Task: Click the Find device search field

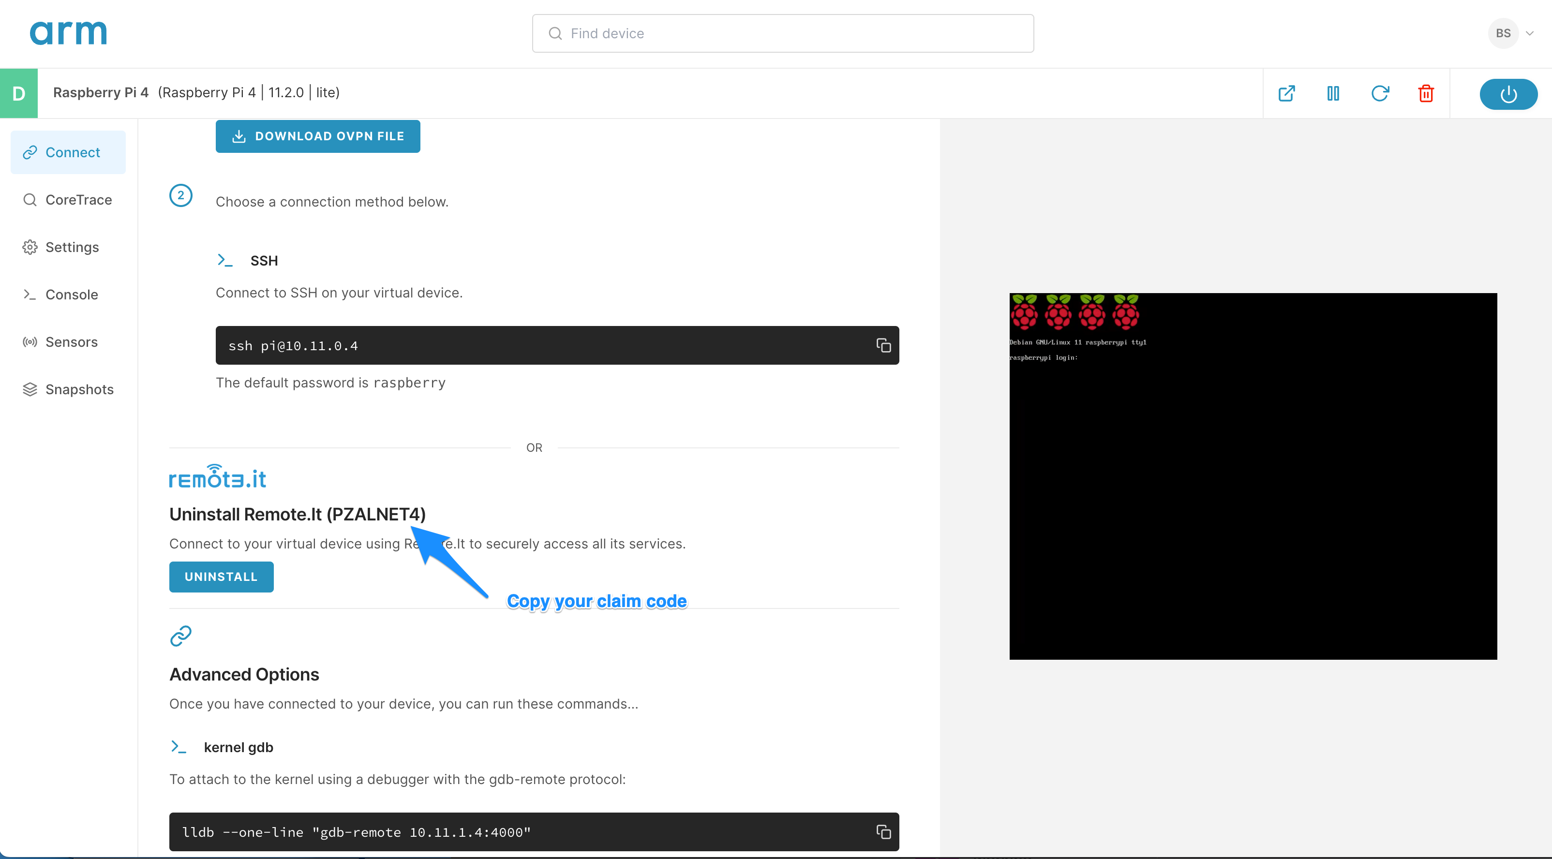Action: 783,34
